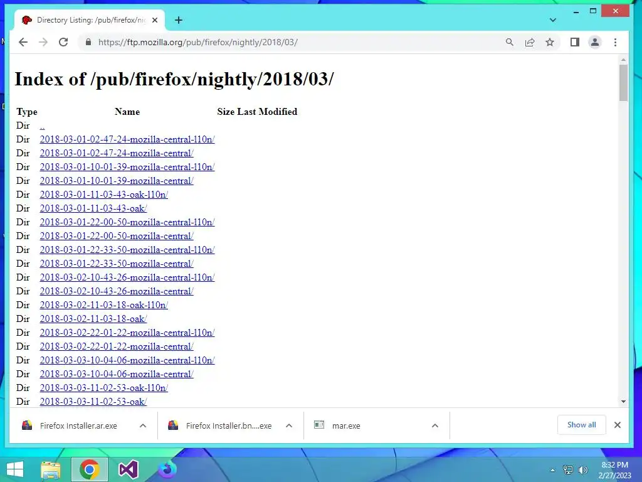Viewport: 642px width, 482px height.
Task: Show hidden system tray icons
Action: [x=552, y=470]
